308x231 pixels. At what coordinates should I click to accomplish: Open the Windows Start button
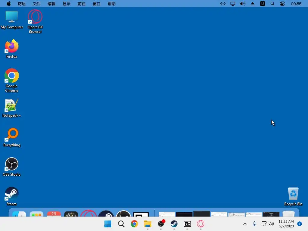(108, 224)
